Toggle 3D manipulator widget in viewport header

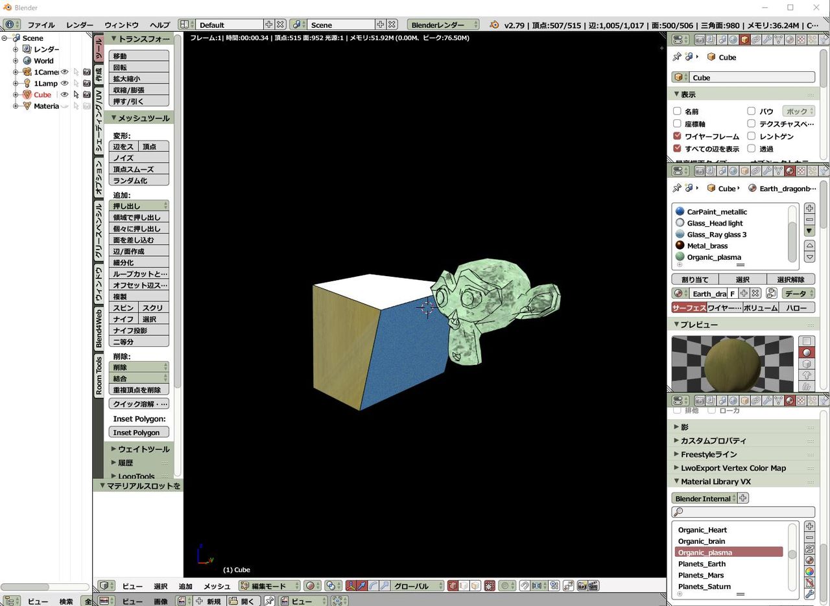click(351, 586)
